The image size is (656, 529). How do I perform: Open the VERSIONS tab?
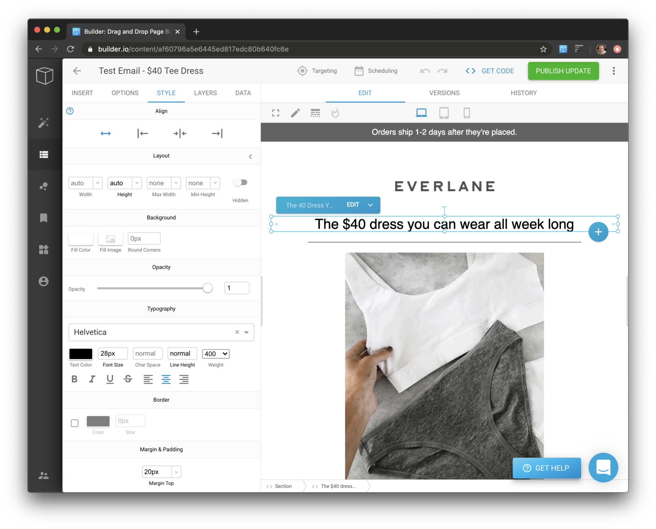444,93
